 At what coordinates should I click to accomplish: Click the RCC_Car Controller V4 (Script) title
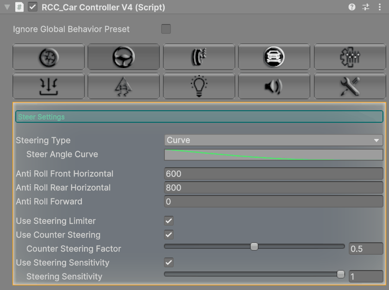pos(103,7)
